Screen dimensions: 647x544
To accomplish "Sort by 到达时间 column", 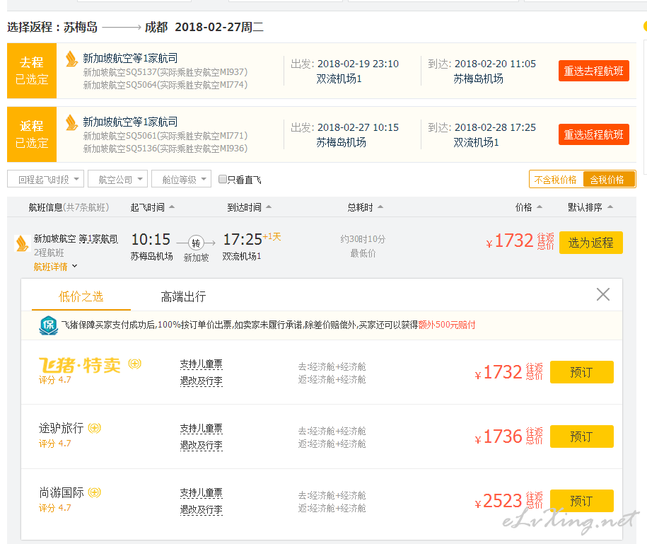I will pyautogui.click(x=249, y=207).
